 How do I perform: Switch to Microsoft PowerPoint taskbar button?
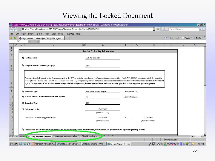(x=43, y=144)
